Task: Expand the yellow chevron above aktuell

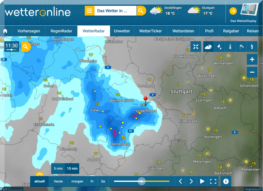Action: click(x=40, y=175)
